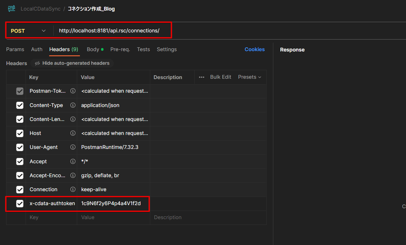This screenshot has height=245, width=406.
Task: Open the Params tab
Action: click(15, 49)
